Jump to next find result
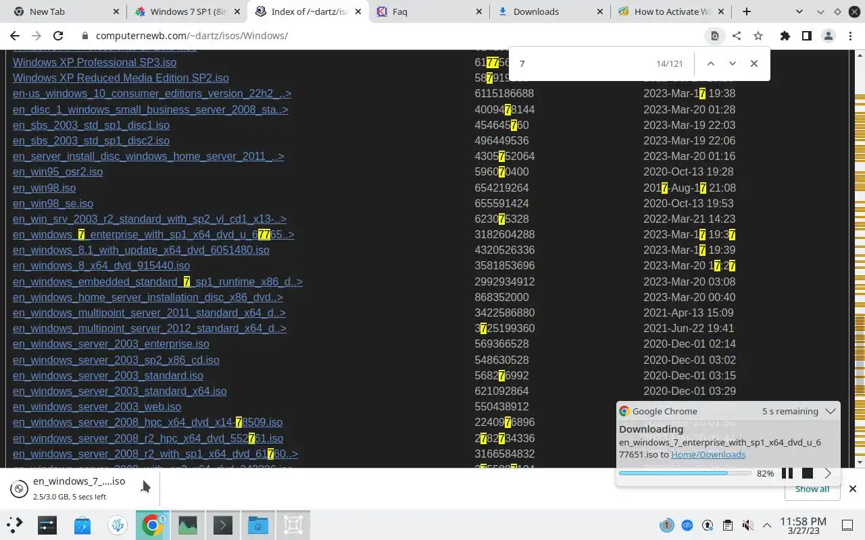 tap(732, 63)
